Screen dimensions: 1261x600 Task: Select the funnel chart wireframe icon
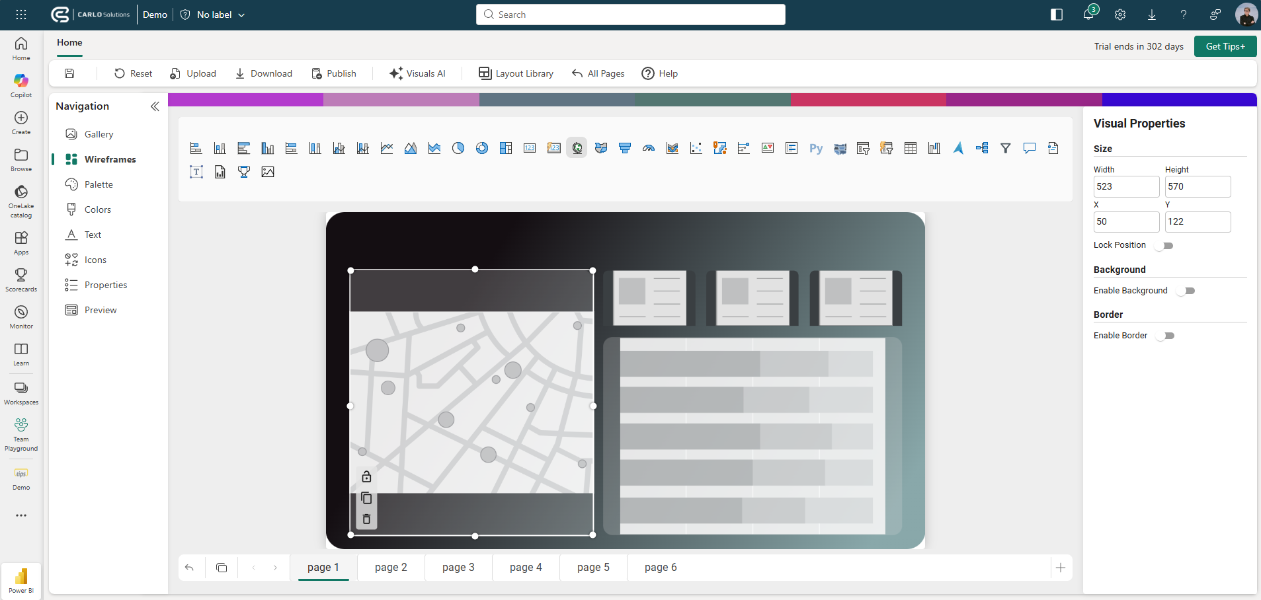point(624,147)
